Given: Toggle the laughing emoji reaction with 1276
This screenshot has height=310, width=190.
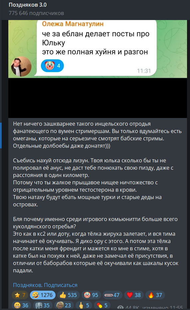Looking at the screenshot, I should pyautogui.click(x=43, y=295).
